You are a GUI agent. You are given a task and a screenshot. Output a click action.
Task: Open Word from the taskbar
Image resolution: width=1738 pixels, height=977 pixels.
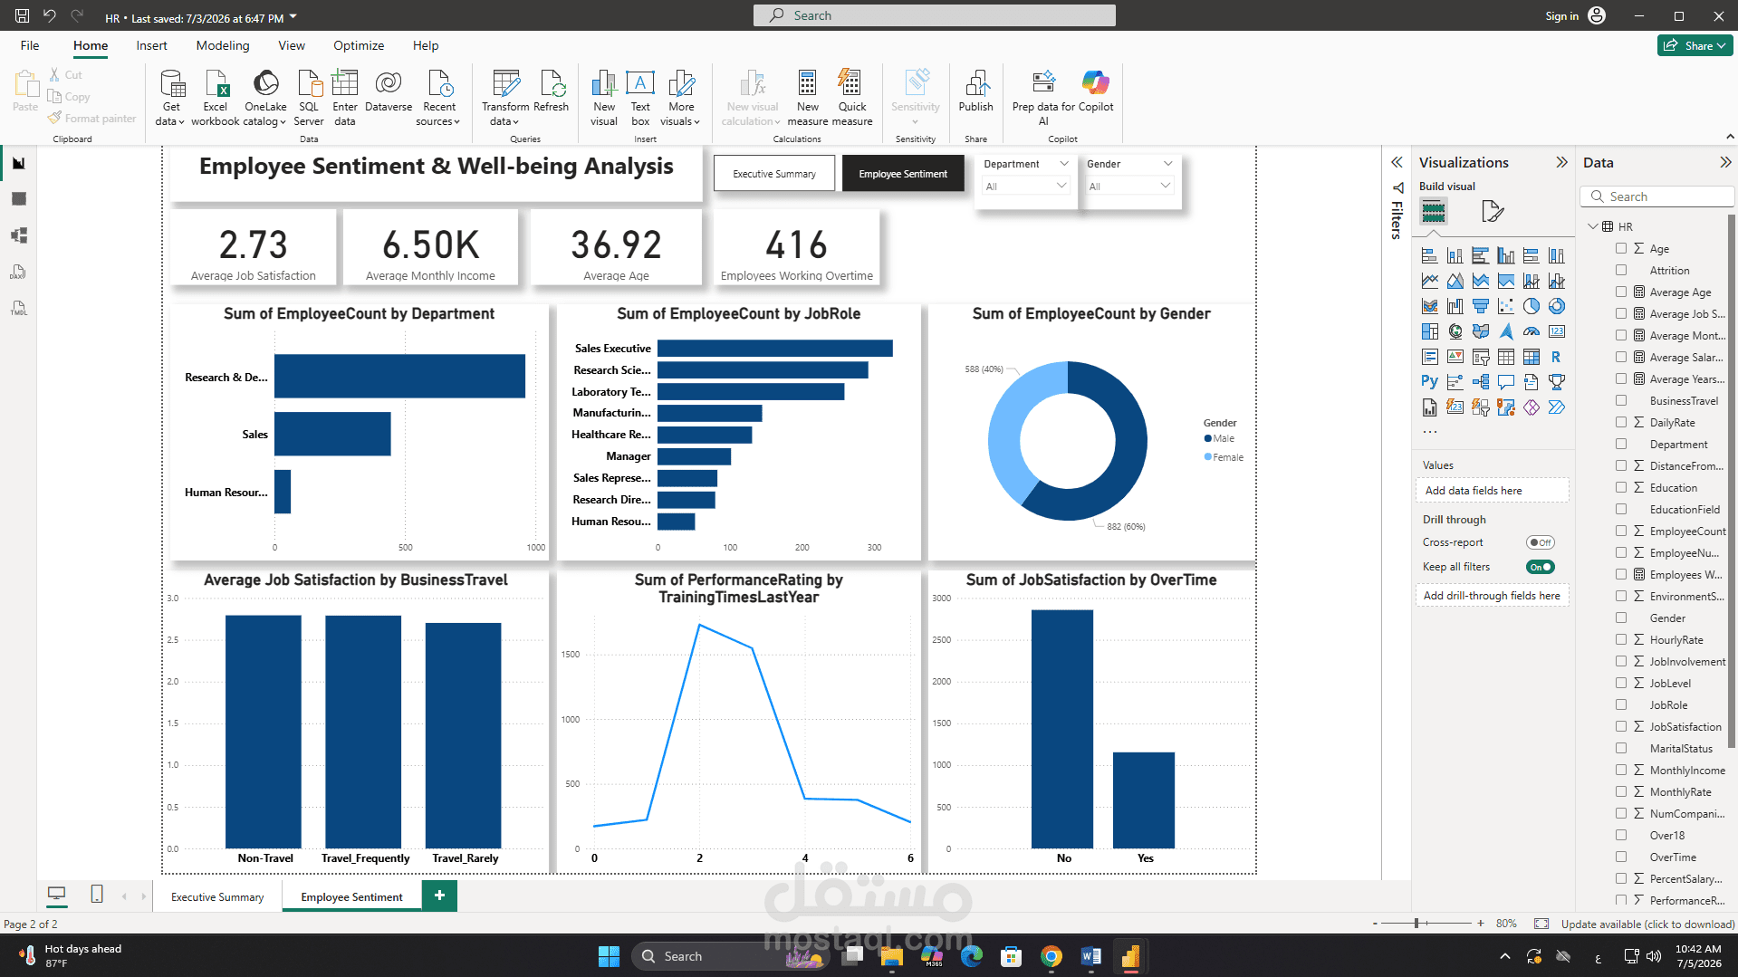pyautogui.click(x=1090, y=956)
